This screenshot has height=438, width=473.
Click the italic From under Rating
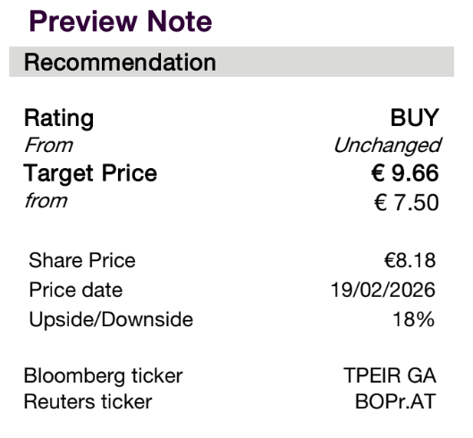pos(48,146)
